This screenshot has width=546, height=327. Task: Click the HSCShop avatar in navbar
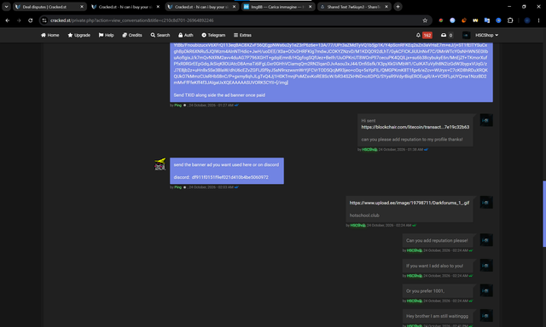[x=466, y=35]
